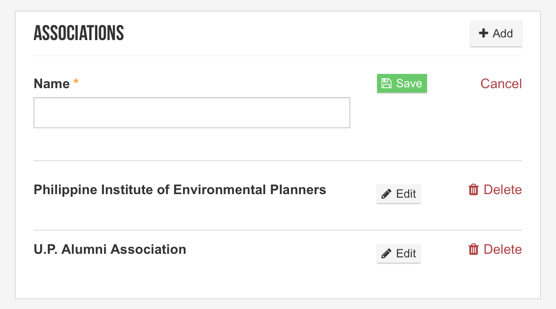Image resolution: width=556 pixels, height=309 pixels.
Task: Click pencil icon for Philippine Institute entry
Action: [386, 194]
